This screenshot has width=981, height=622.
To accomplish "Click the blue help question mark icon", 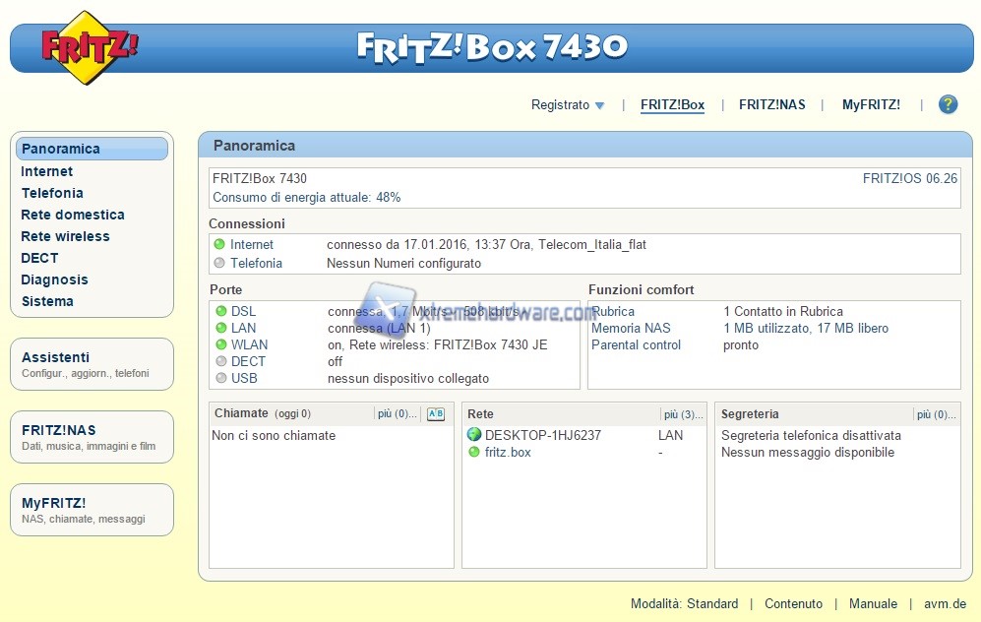I will pyautogui.click(x=948, y=104).
